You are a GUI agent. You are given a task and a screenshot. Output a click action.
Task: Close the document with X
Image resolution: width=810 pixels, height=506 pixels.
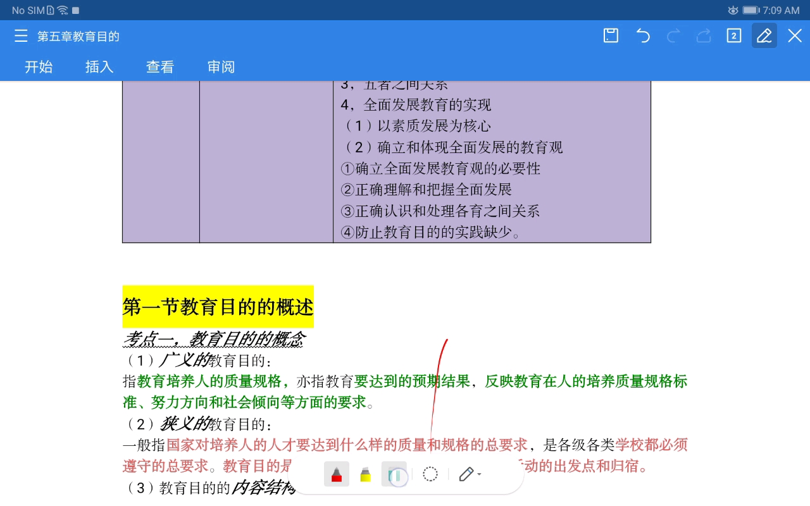tap(795, 36)
